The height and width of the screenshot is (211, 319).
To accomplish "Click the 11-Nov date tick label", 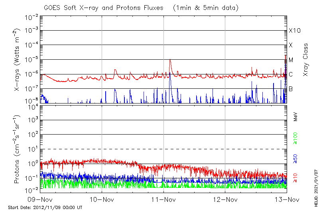I will click(x=163, y=199).
